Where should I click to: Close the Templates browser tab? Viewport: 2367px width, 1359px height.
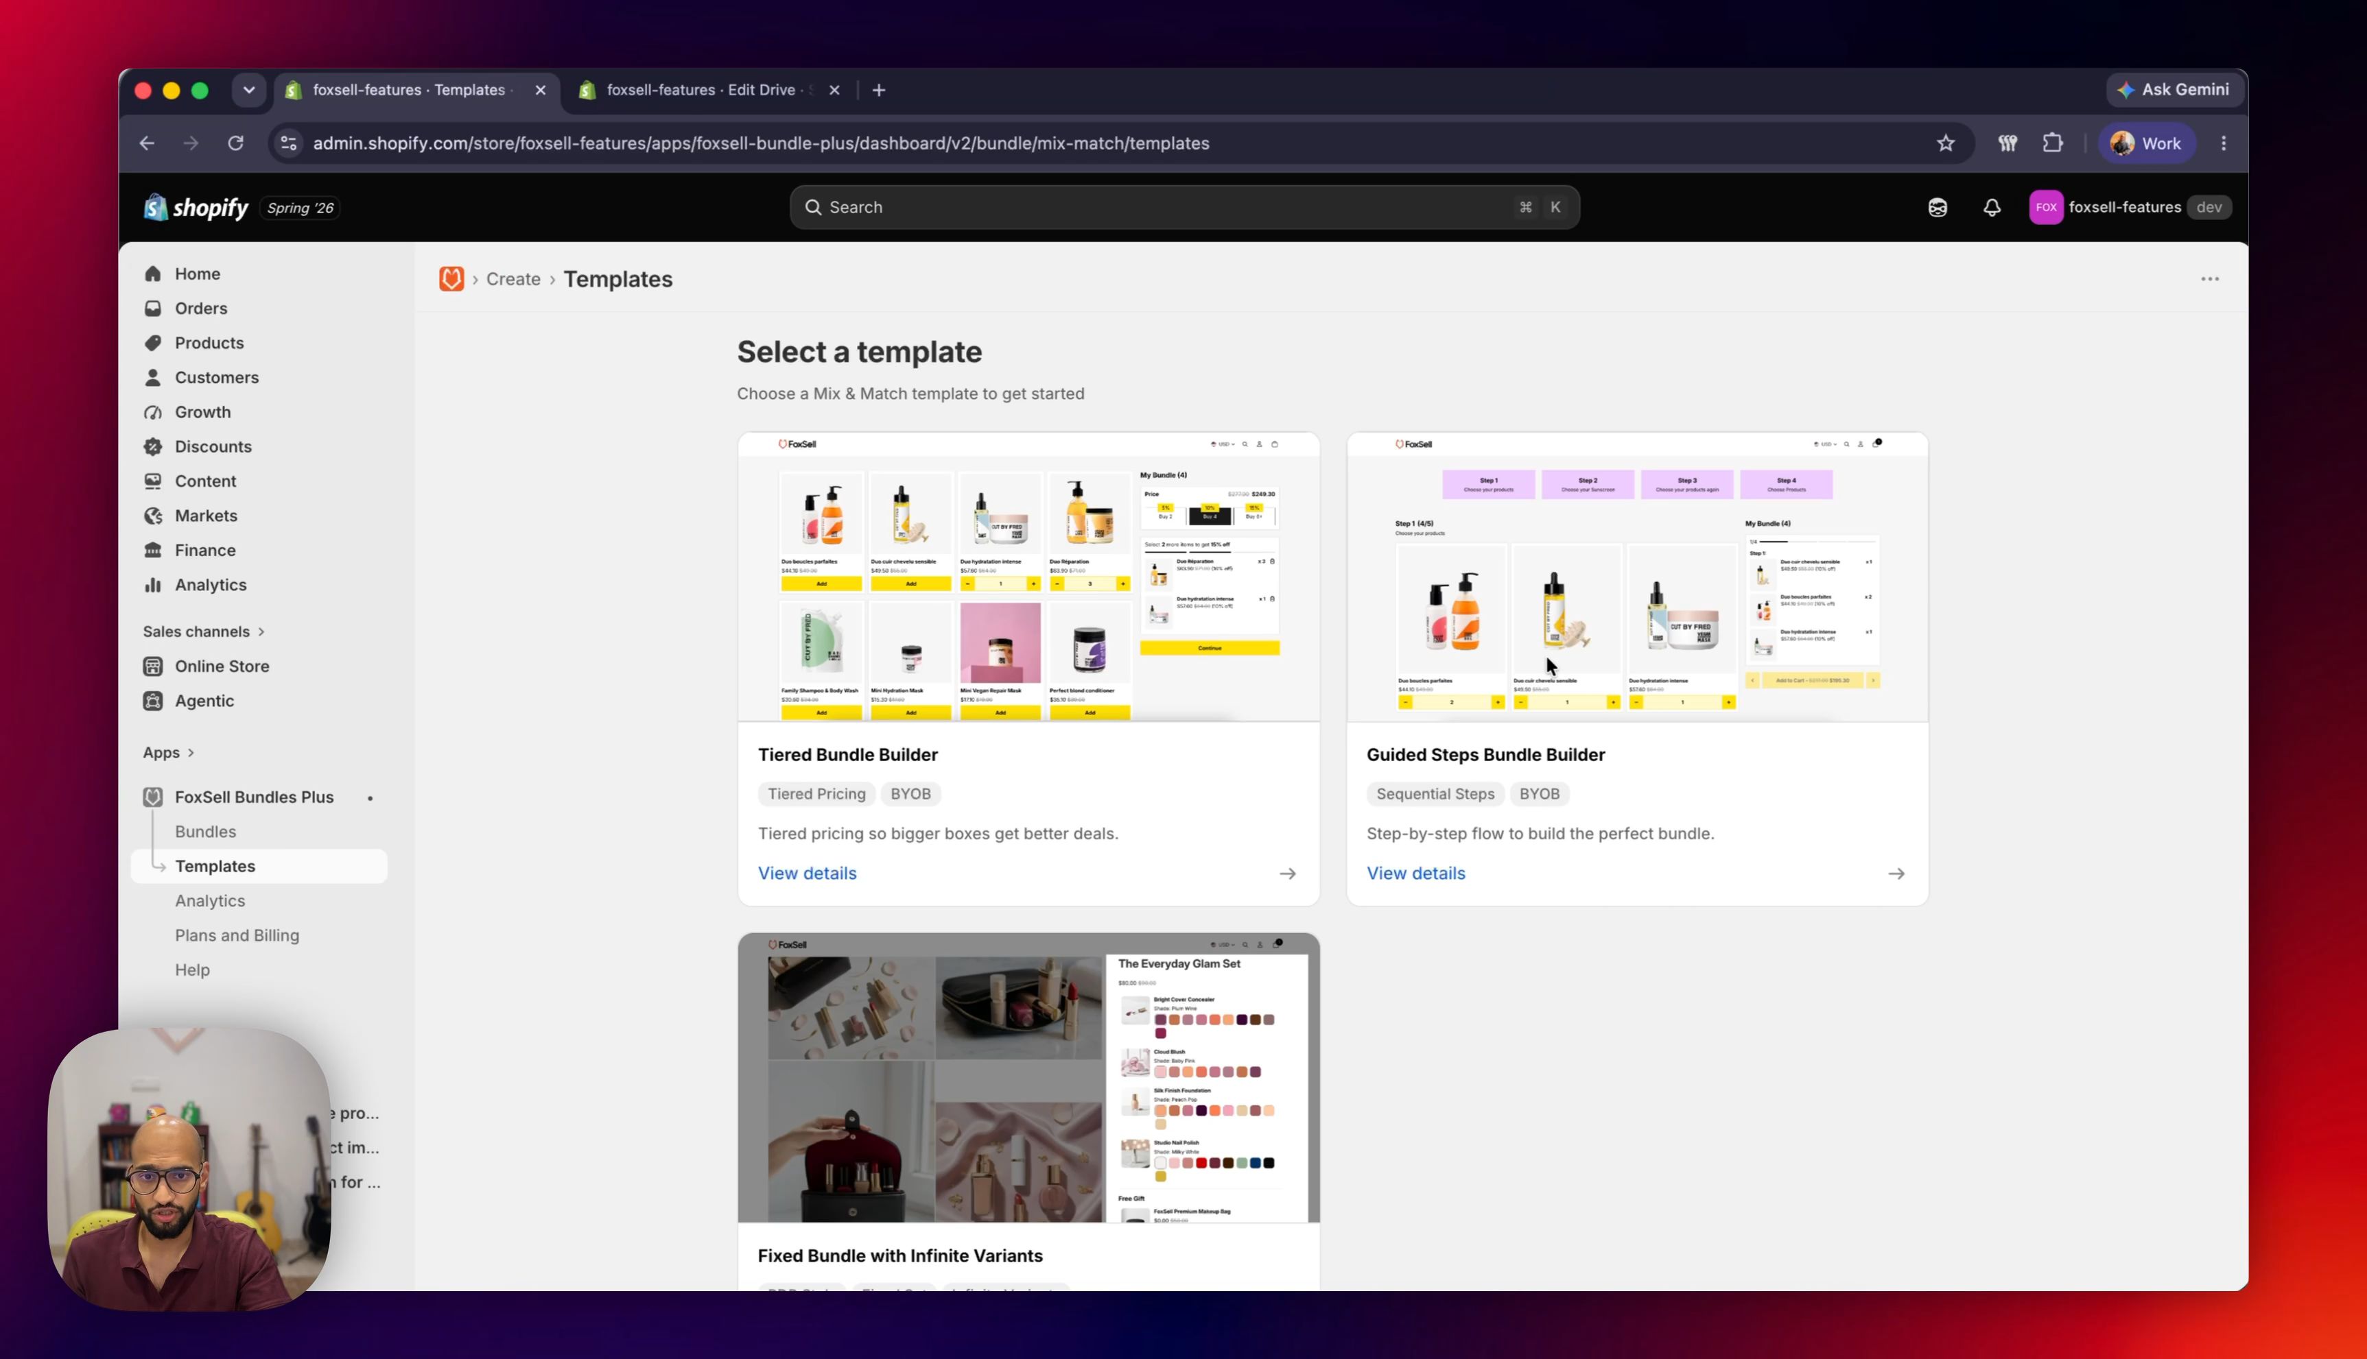540,90
